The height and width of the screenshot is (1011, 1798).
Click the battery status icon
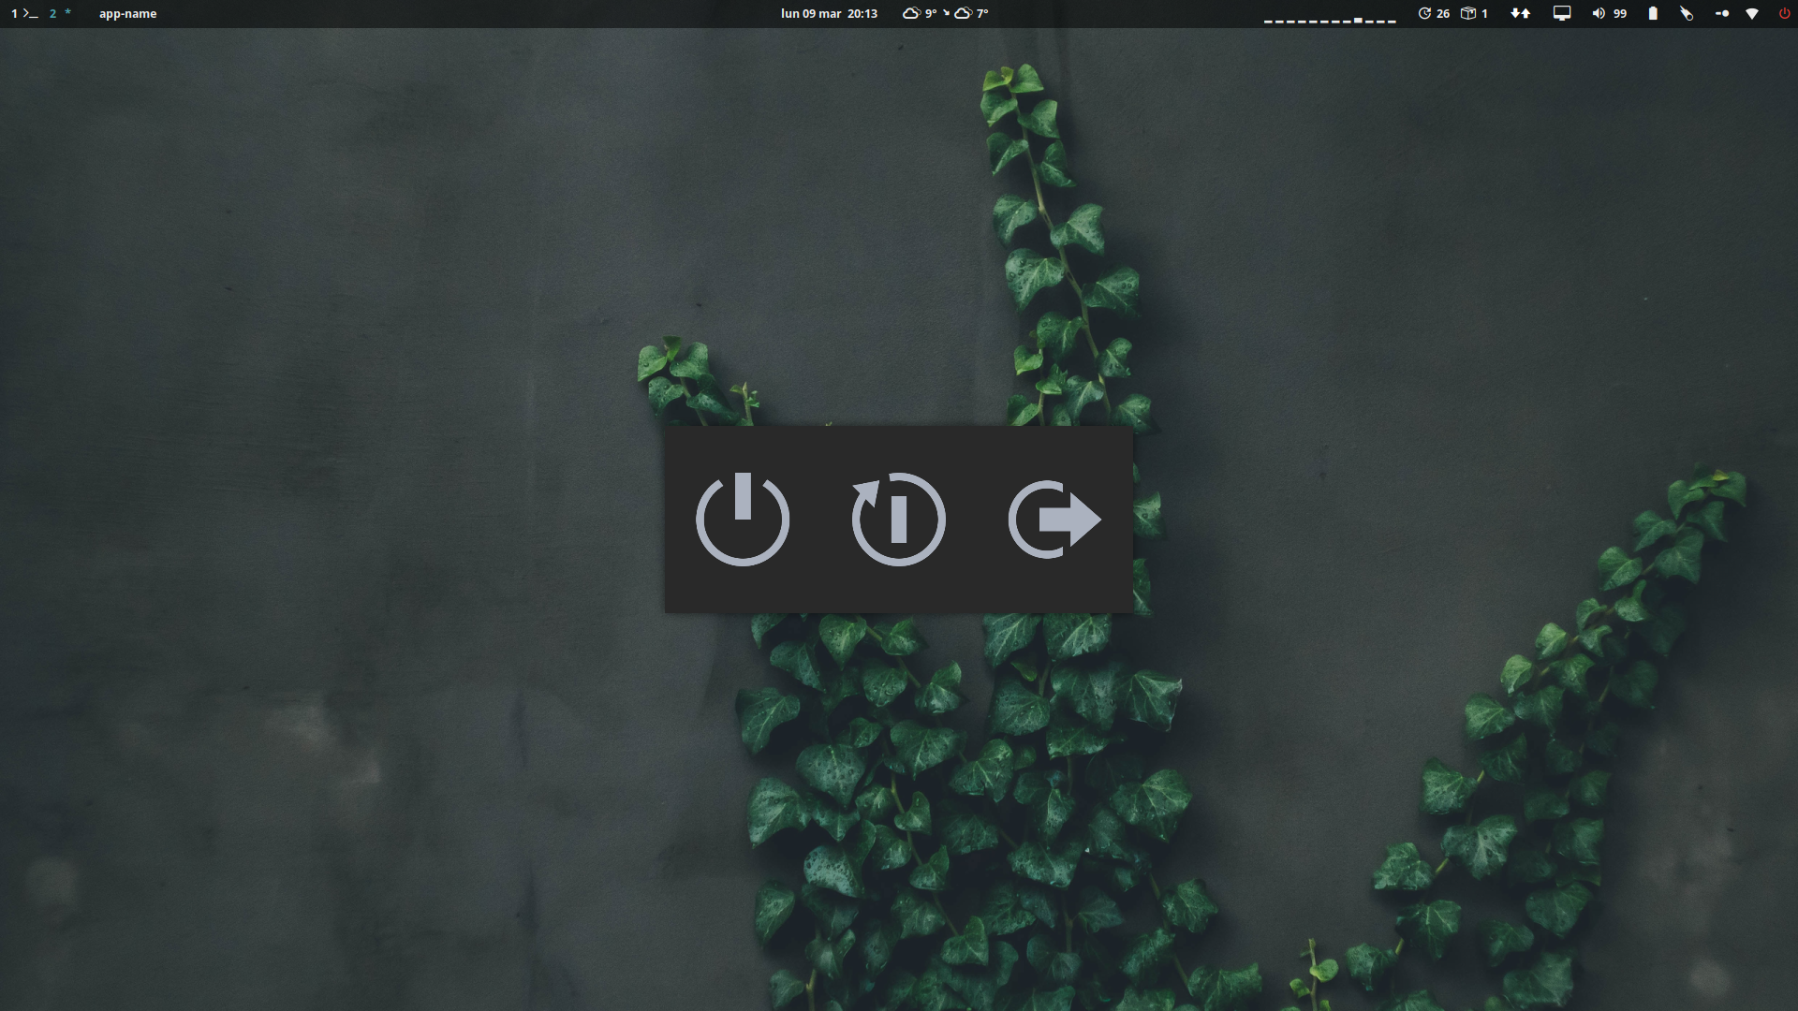pyautogui.click(x=1653, y=13)
